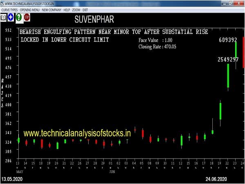The image size is (245, 184).
Task: Click the Zoom menu item
Action: tap(76, 9)
